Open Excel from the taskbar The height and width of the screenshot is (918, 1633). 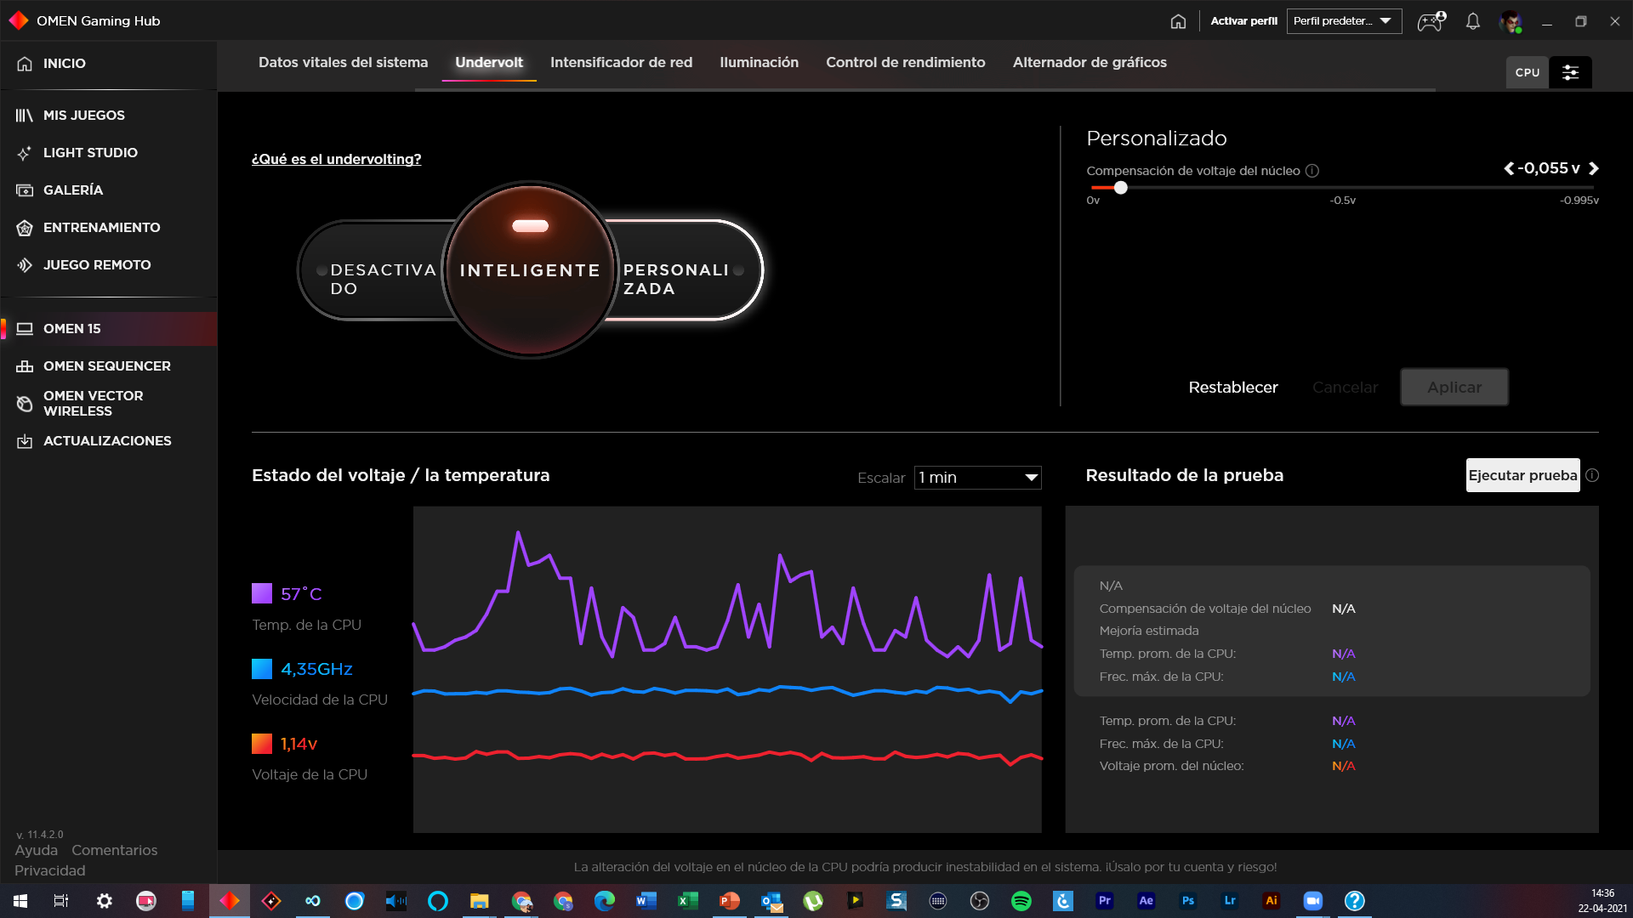tap(688, 901)
